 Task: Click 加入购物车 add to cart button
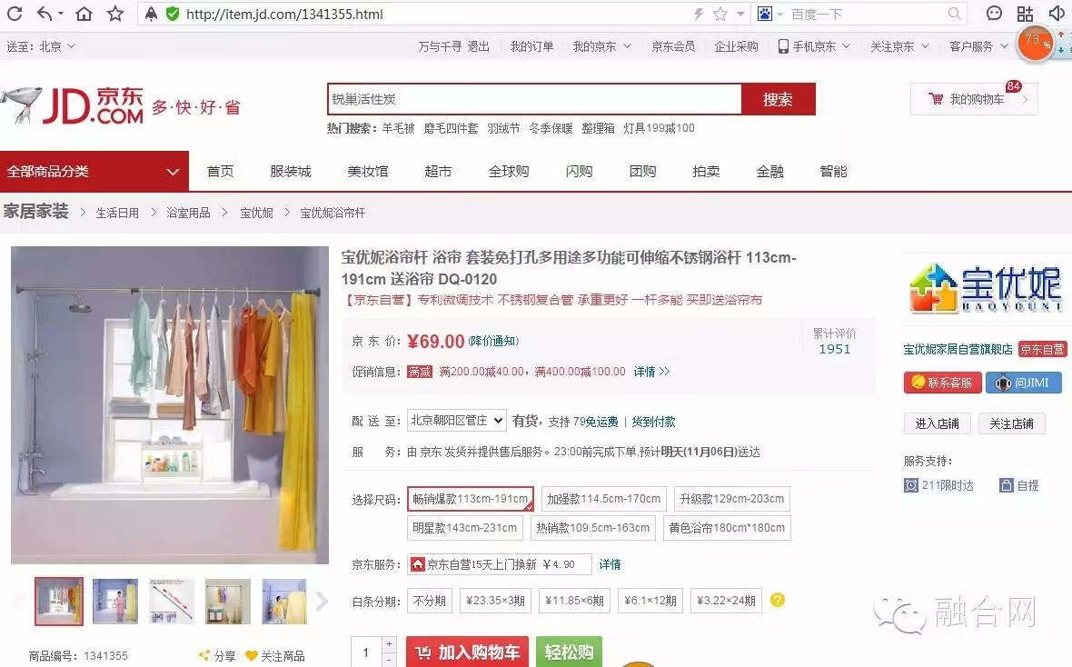[468, 652]
